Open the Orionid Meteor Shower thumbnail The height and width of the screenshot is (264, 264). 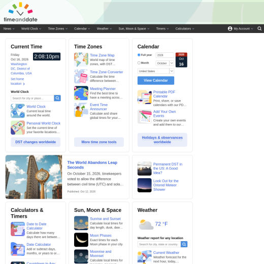145,185
